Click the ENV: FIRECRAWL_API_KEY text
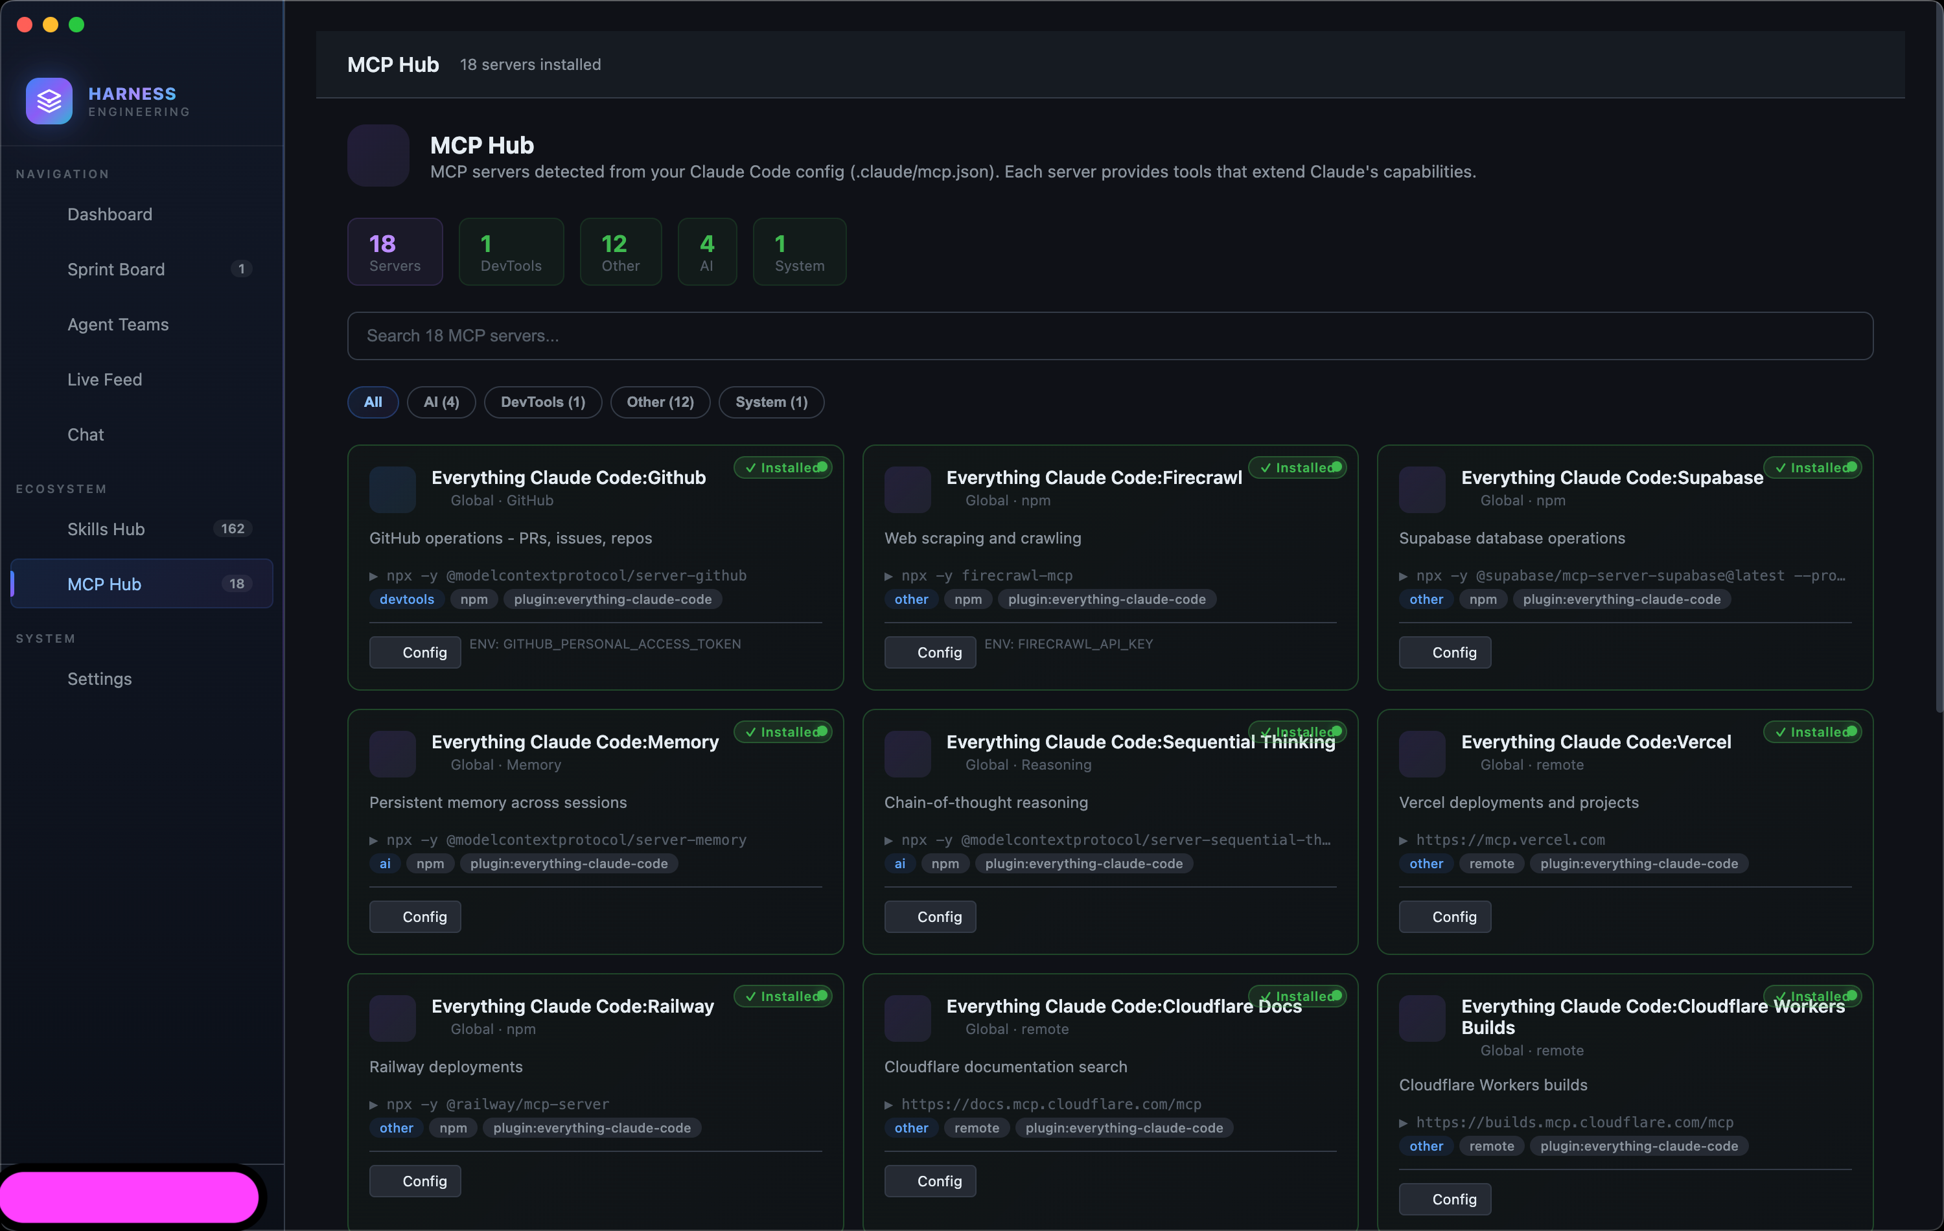 click(1069, 644)
